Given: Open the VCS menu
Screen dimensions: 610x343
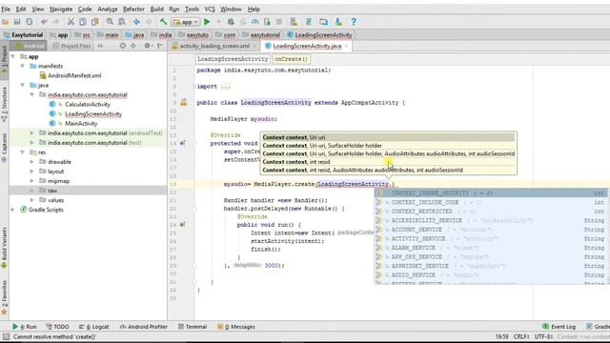Looking at the screenshot, I should pos(210,9).
